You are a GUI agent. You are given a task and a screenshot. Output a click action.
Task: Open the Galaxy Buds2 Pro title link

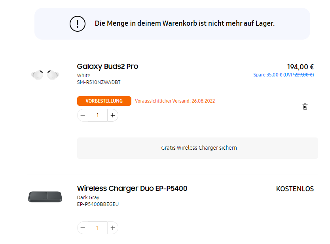108,67
